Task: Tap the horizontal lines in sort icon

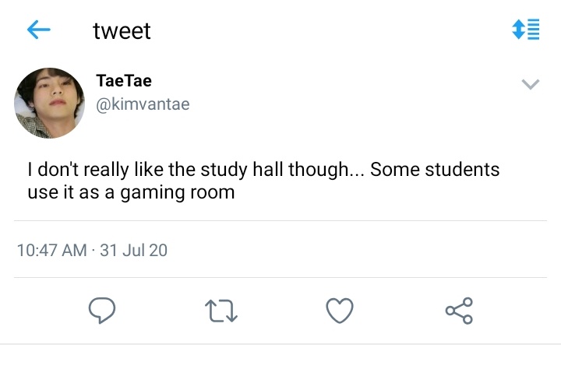Action: 534,29
